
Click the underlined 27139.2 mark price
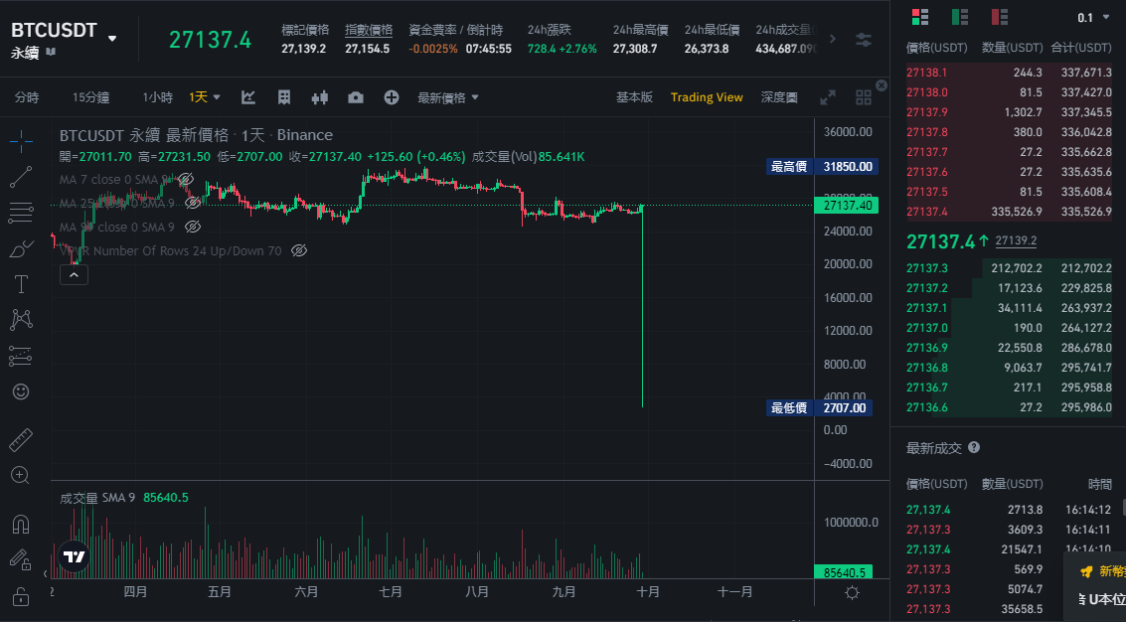pos(1016,241)
